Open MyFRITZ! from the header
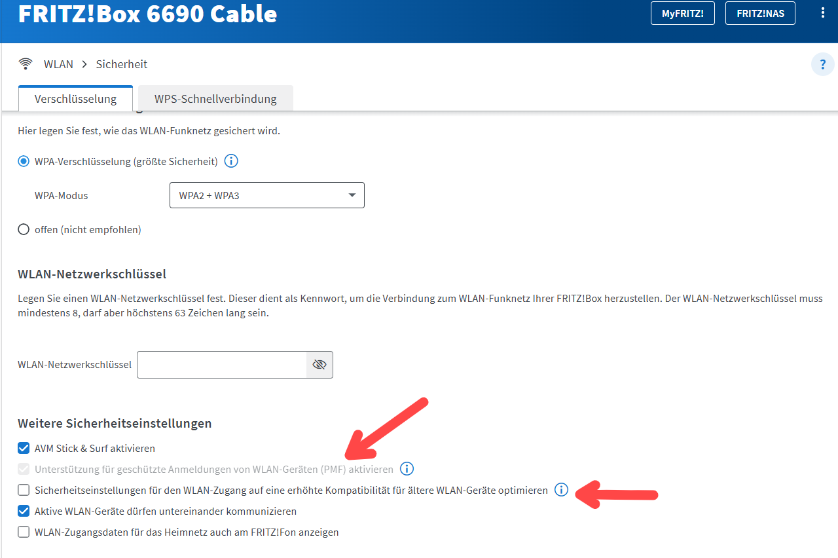The height and width of the screenshot is (558, 838). click(683, 13)
